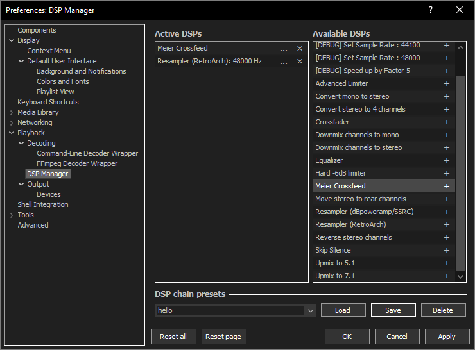Remove Meier Crossfeed from Active DSPs

[299, 49]
